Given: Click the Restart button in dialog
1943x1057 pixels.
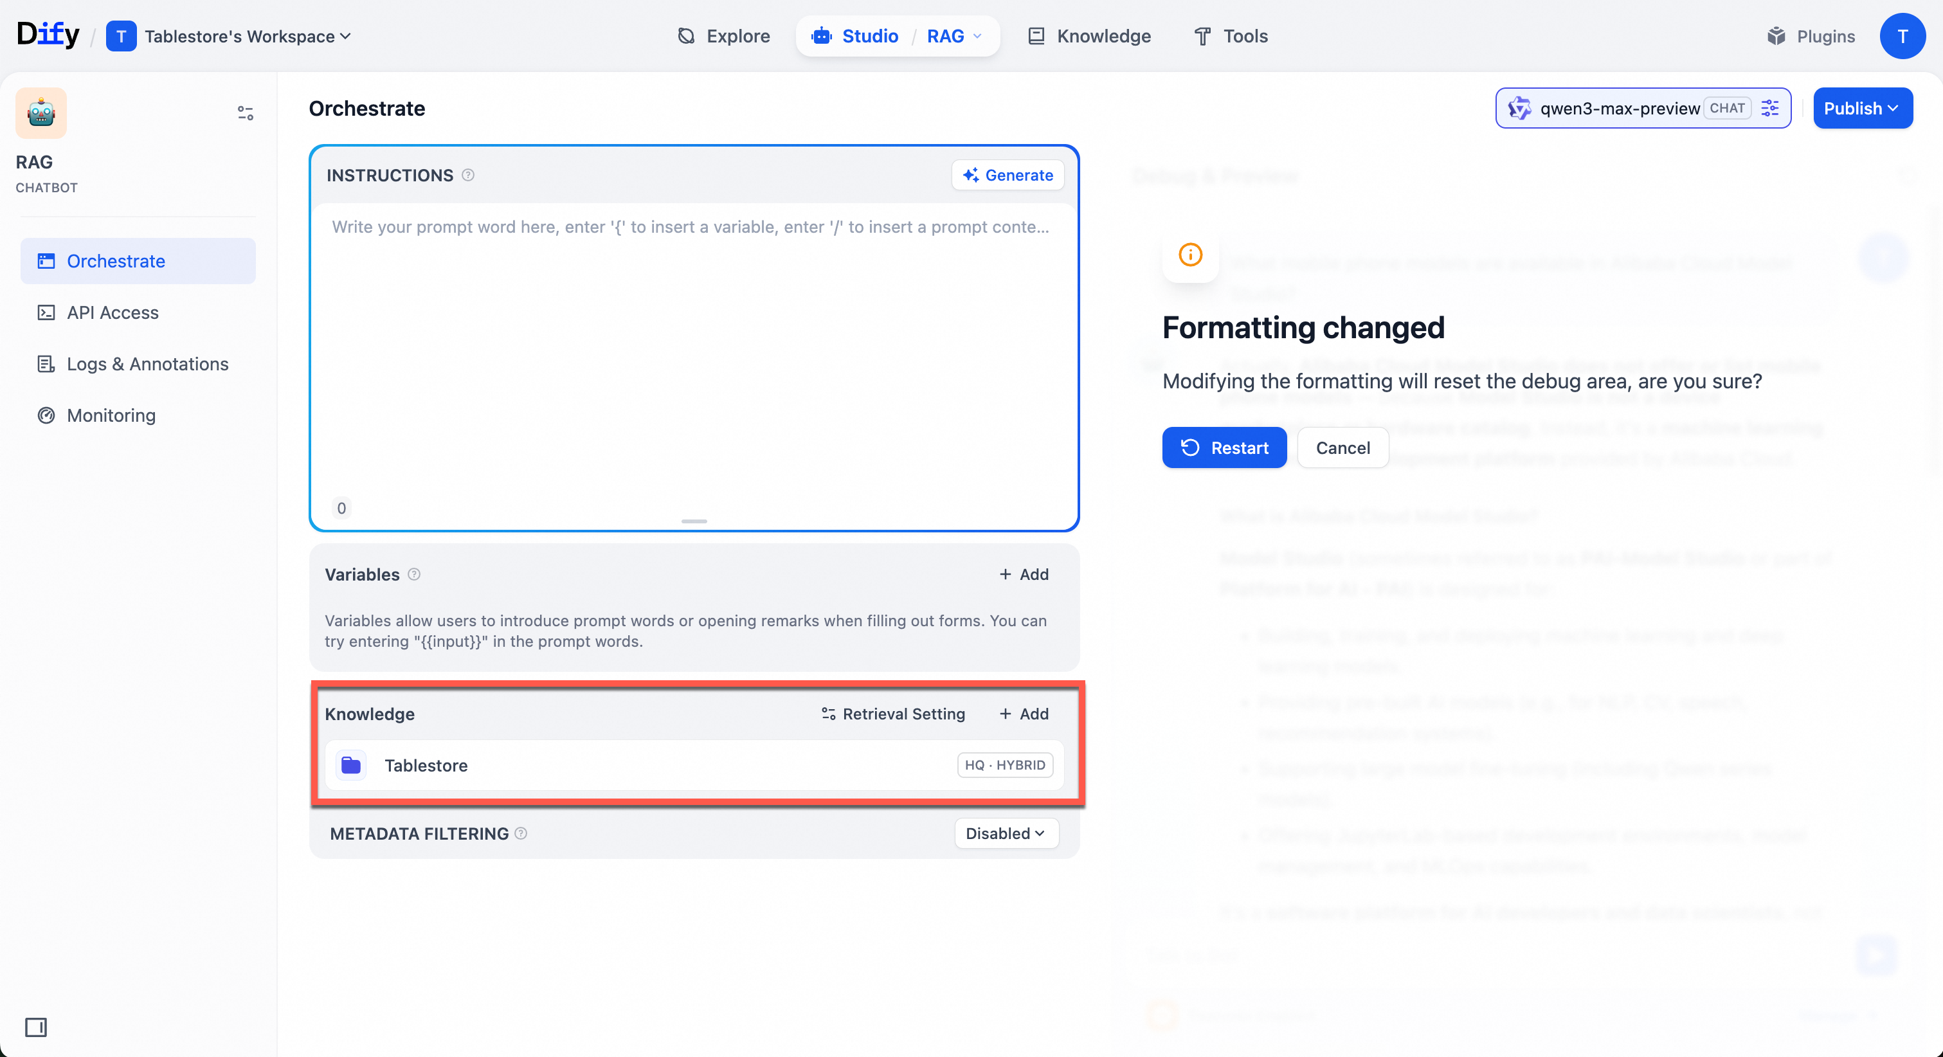Looking at the screenshot, I should click(1224, 448).
